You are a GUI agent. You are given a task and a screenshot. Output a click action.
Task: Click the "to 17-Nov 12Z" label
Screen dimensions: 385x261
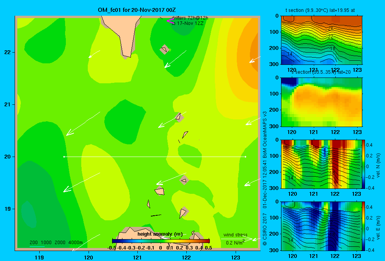tap(187, 23)
